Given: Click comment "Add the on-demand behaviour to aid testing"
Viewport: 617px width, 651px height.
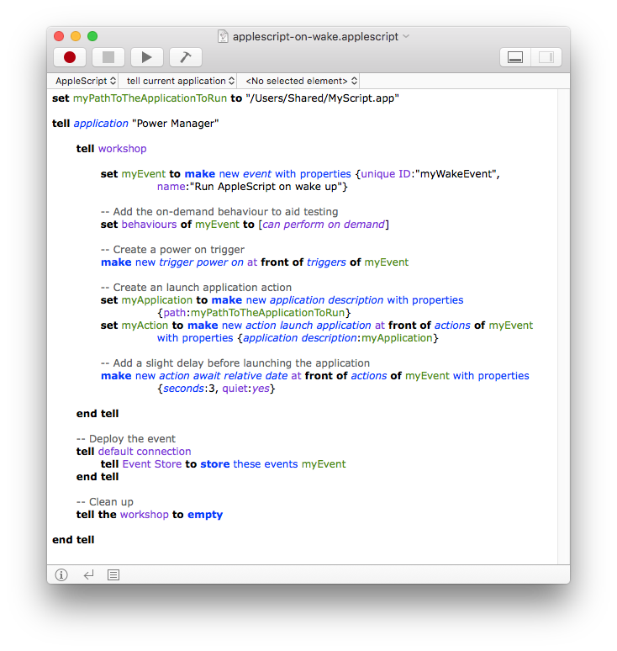Looking at the screenshot, I should [219, 212].
